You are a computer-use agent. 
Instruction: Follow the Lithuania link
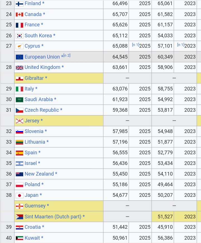35,142
